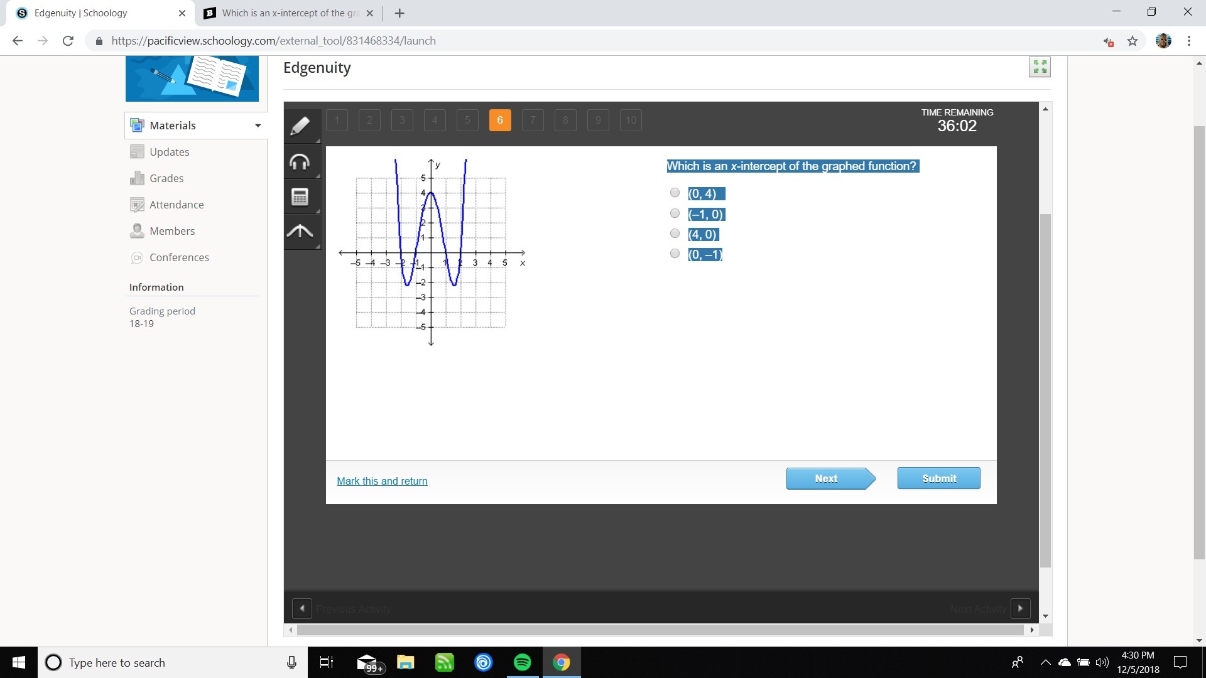Open the calculator tool
This screenshot has width=1206, height=678.
click(300, 197)
